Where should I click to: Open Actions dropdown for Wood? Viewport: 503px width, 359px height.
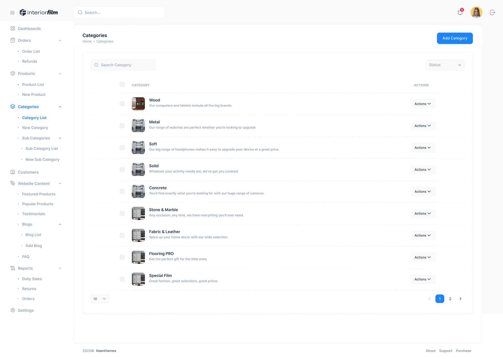pos(423,104)
